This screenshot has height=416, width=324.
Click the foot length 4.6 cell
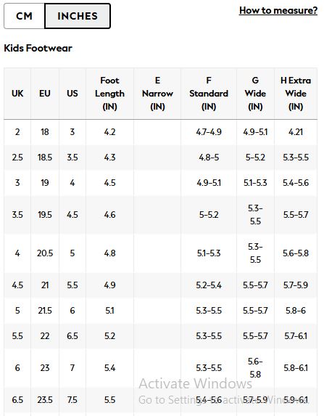point(109,215)
